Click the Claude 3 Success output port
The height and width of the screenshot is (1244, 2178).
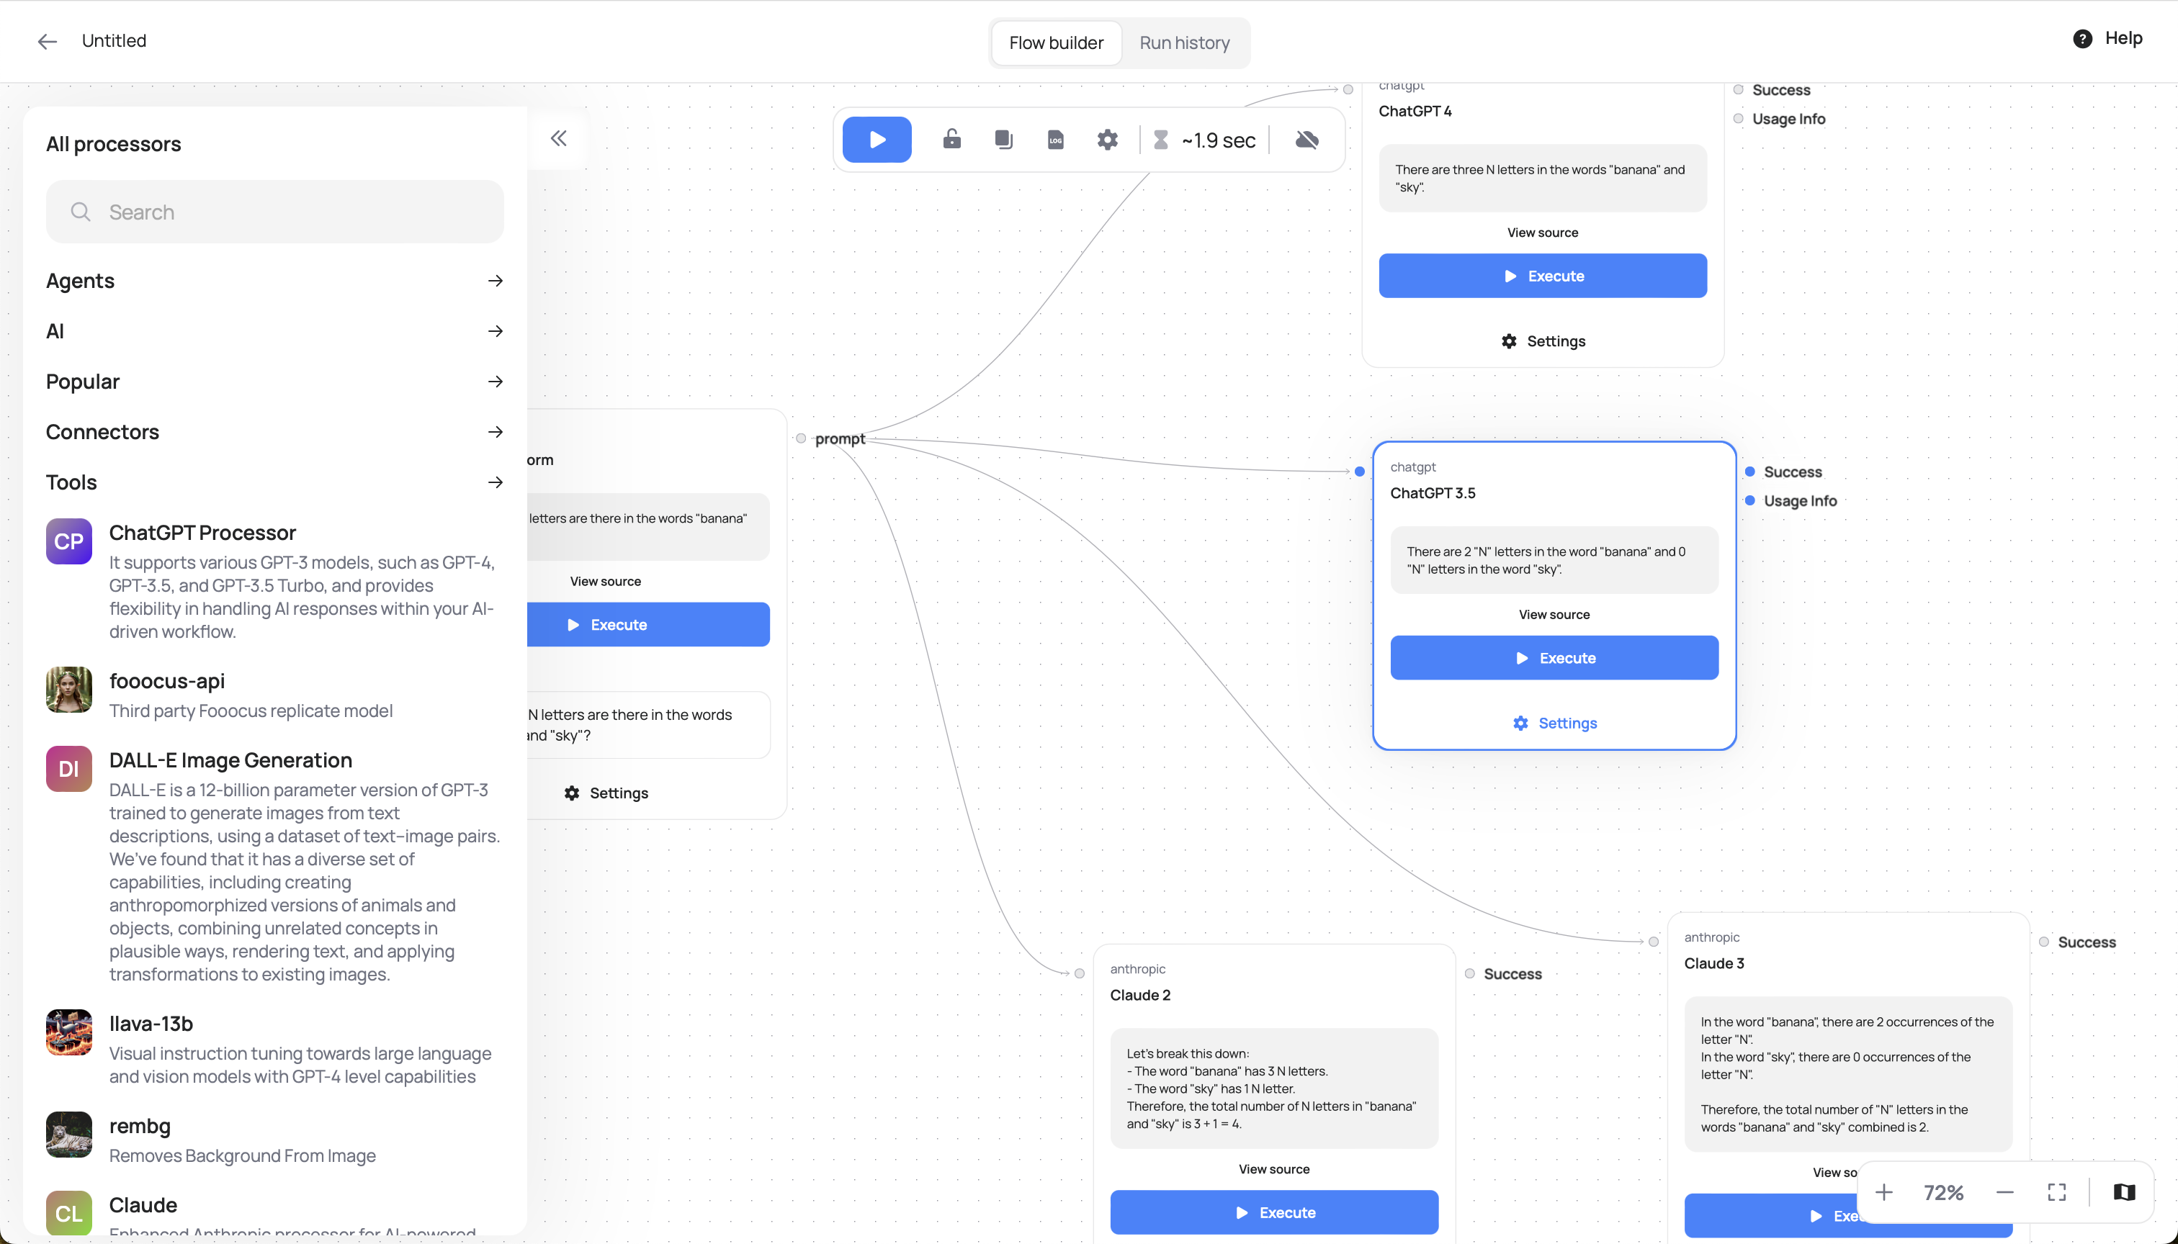click(x=2044, y=942)
